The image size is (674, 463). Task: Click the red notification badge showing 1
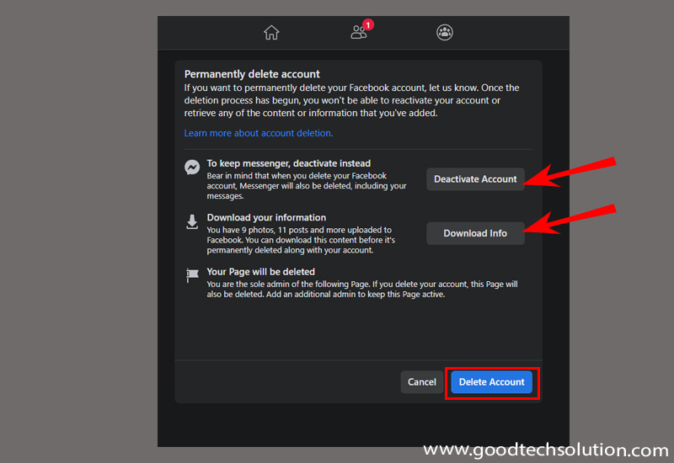coord(368,25)
